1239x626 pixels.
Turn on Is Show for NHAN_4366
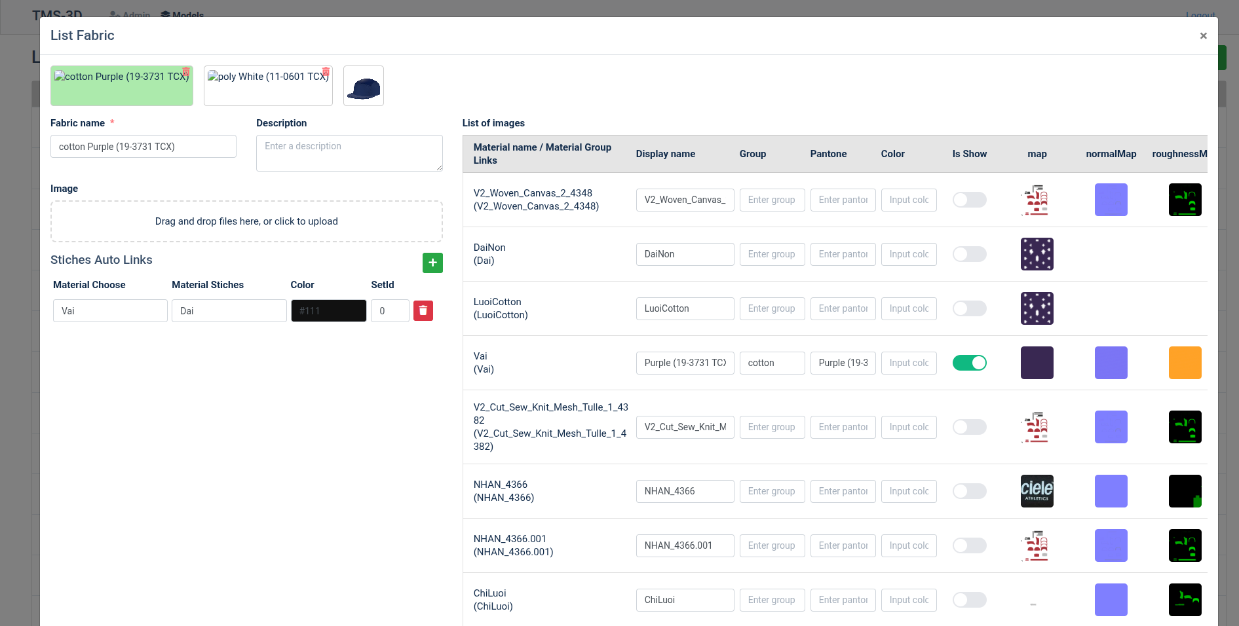[x=969, y=491]
